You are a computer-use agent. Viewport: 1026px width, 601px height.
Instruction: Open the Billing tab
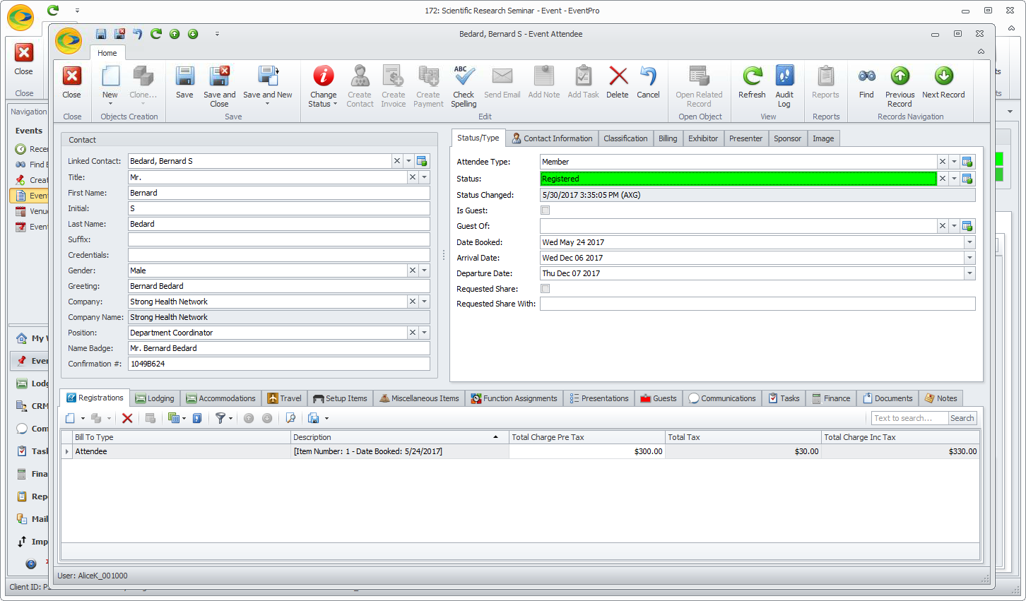[x=668, y=138]
